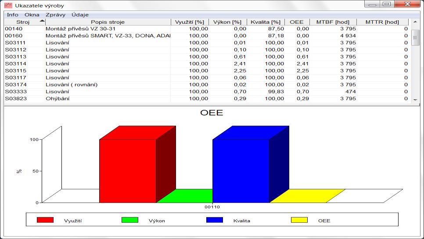Click the blue Kvalita bar in chart

pos(241,171)
